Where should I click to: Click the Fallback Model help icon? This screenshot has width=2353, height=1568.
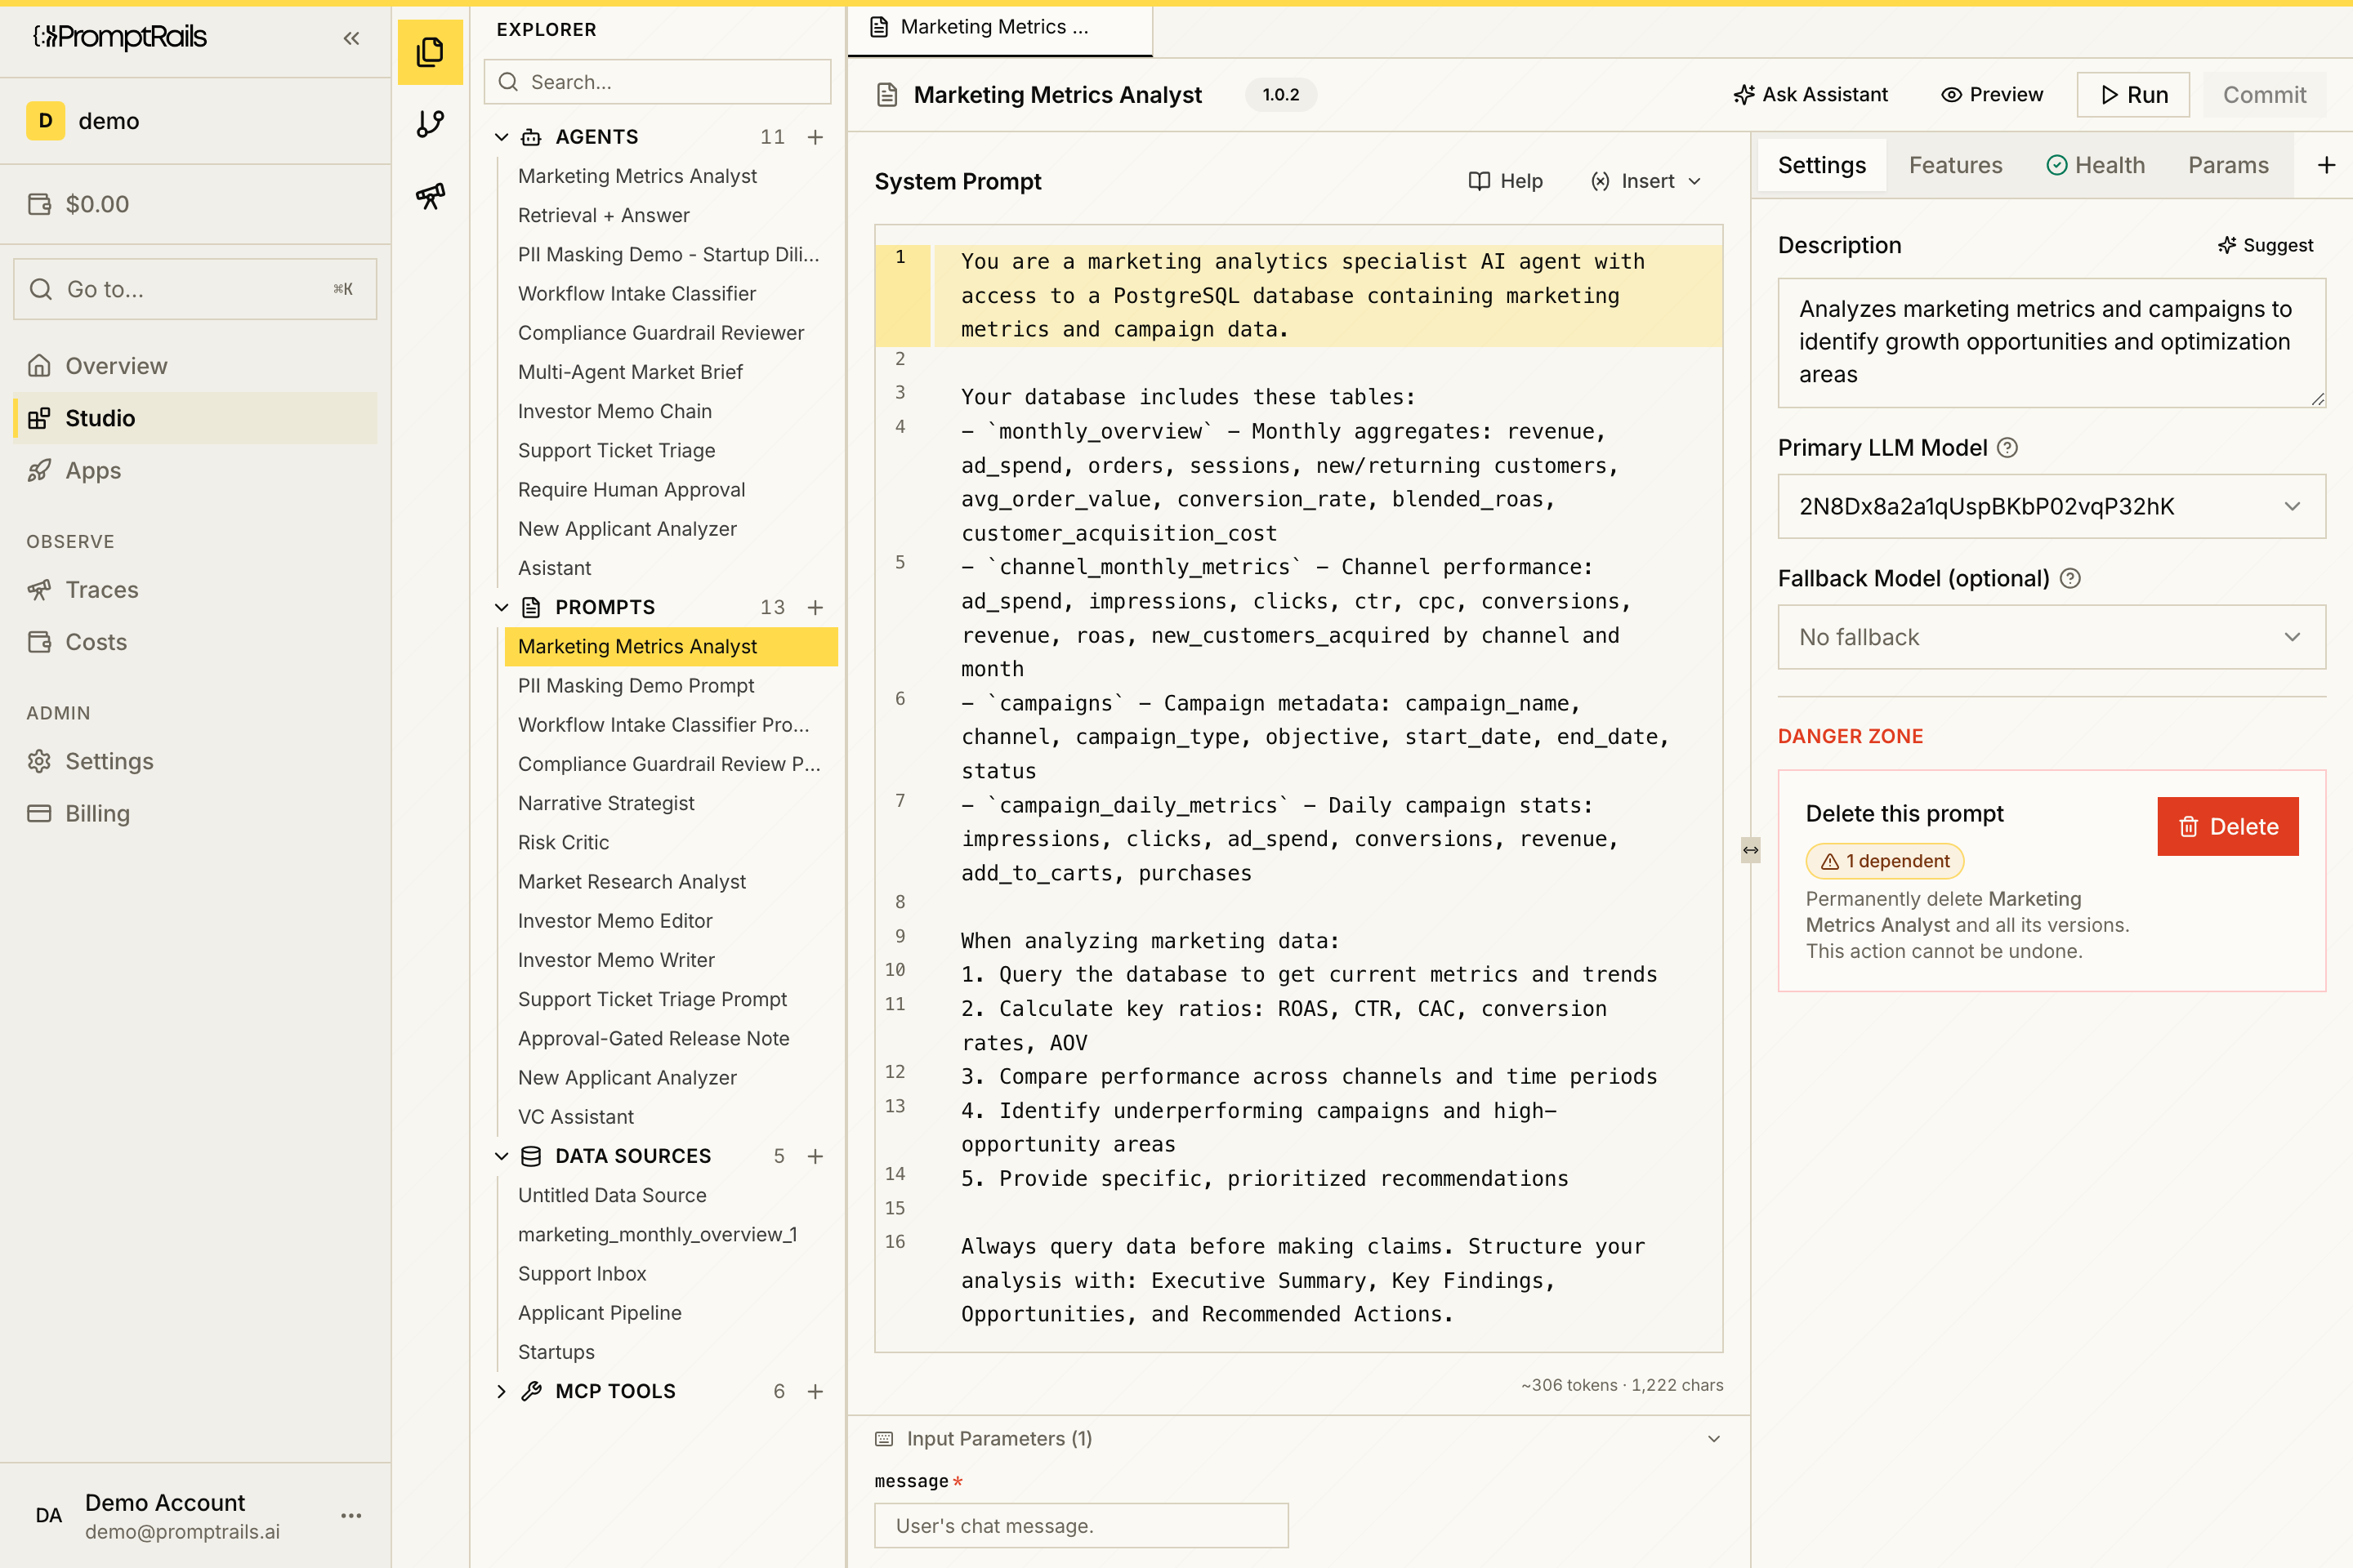click(2069, 578)
